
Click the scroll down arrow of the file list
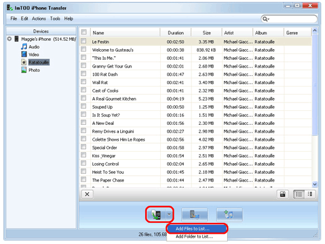[x=315, y=184]
